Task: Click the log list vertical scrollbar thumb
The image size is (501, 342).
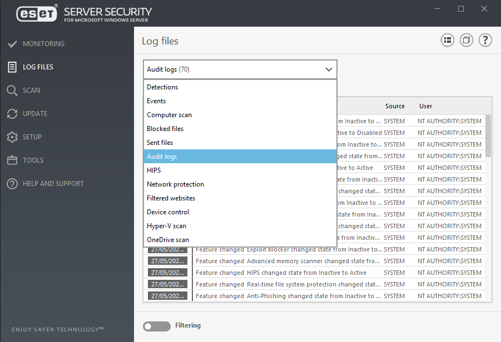Action: tap(488, 136)
